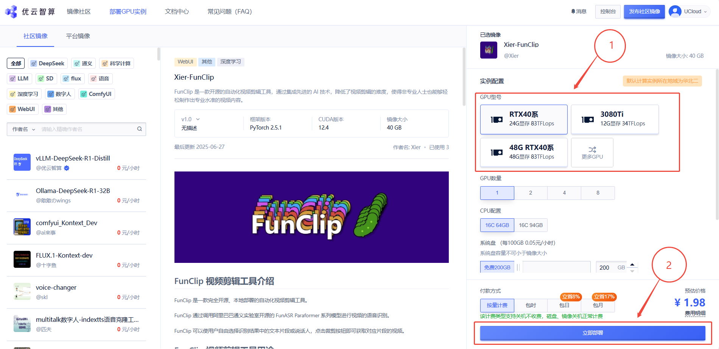
Task: Click the FunClip banner image
Action: pyautogui.click(x=311, y=217)
